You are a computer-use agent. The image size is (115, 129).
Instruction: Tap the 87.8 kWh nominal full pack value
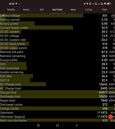click(104, 52)
